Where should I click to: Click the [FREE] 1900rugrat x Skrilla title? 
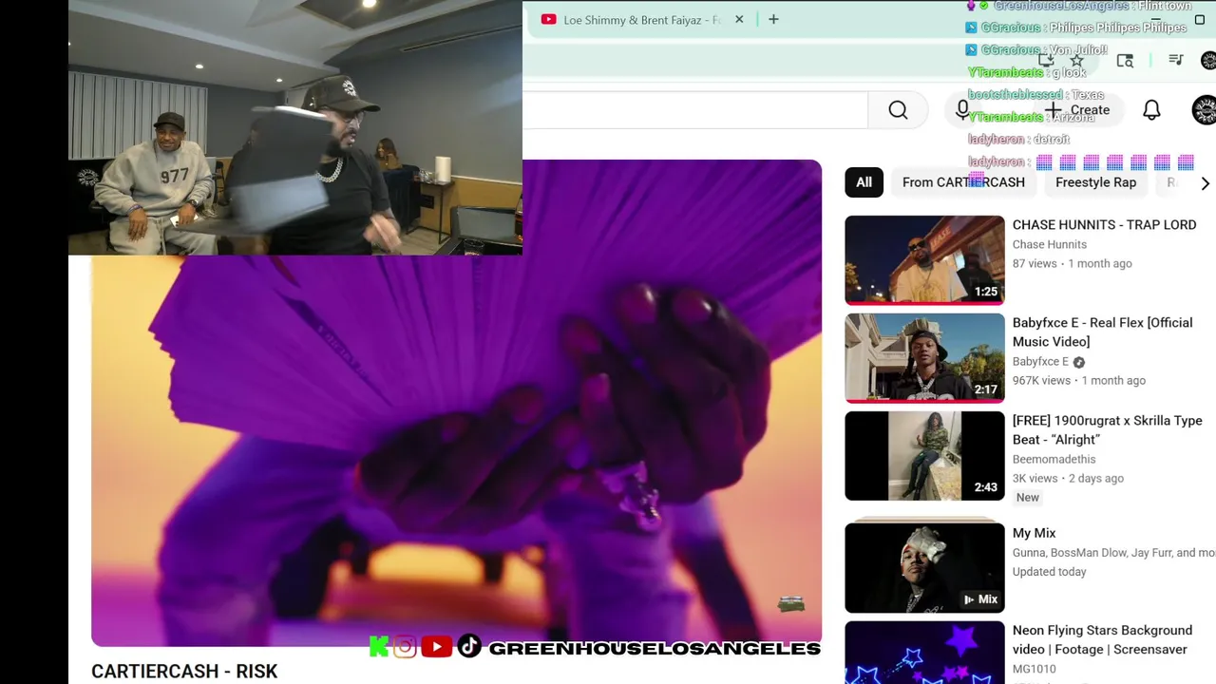coord(1107,430)
